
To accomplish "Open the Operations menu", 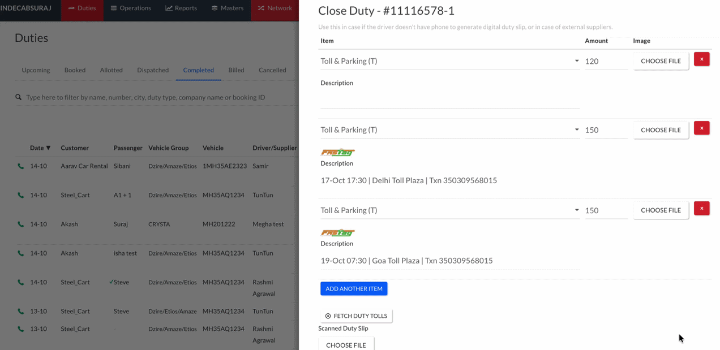I will 131,8.
